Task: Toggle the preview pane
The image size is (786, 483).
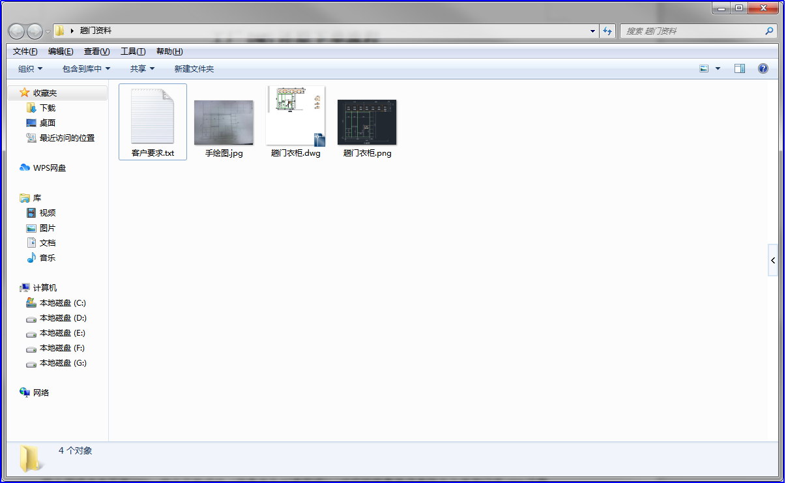Action: tap(740, 68)
